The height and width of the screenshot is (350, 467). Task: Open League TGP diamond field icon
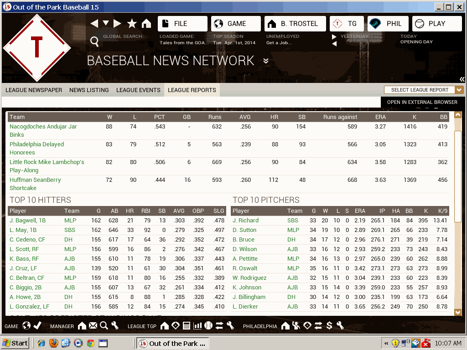[x=176, y=325]
